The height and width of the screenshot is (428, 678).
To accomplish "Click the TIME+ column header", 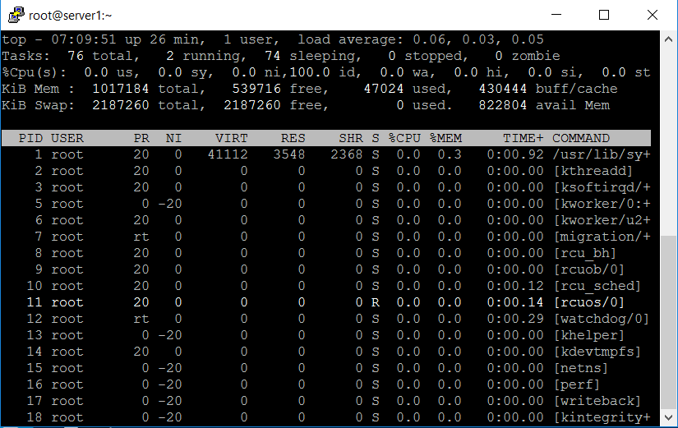I will click(x=523, y=138).
